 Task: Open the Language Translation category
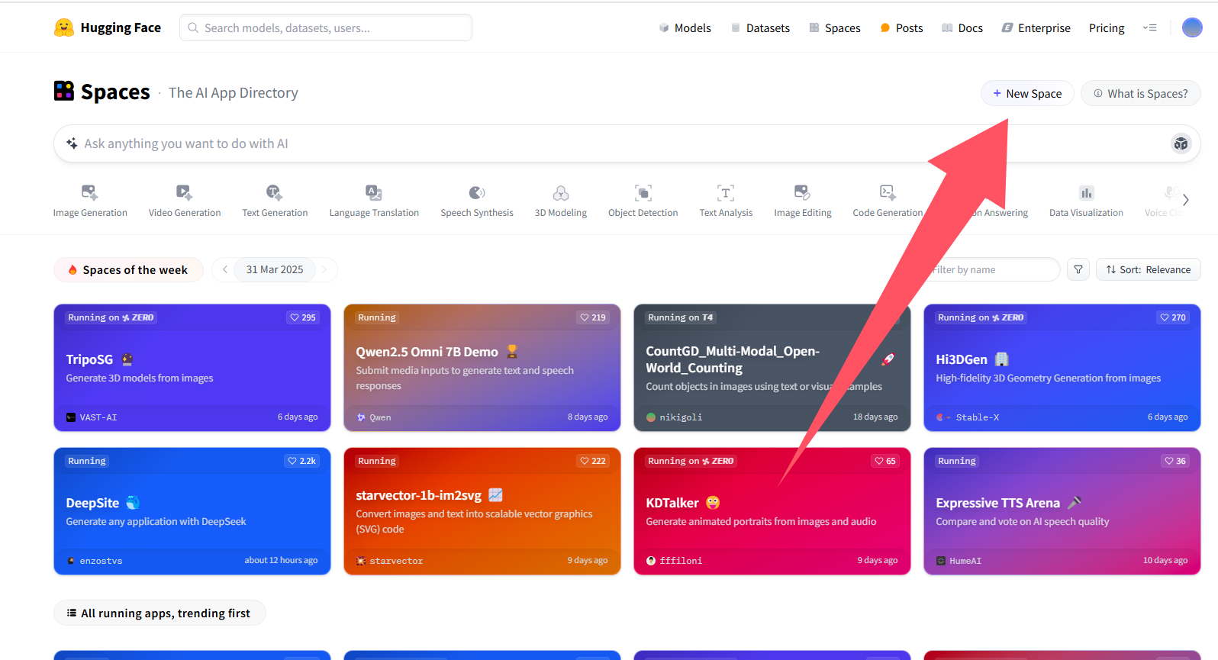coord(374,201)
